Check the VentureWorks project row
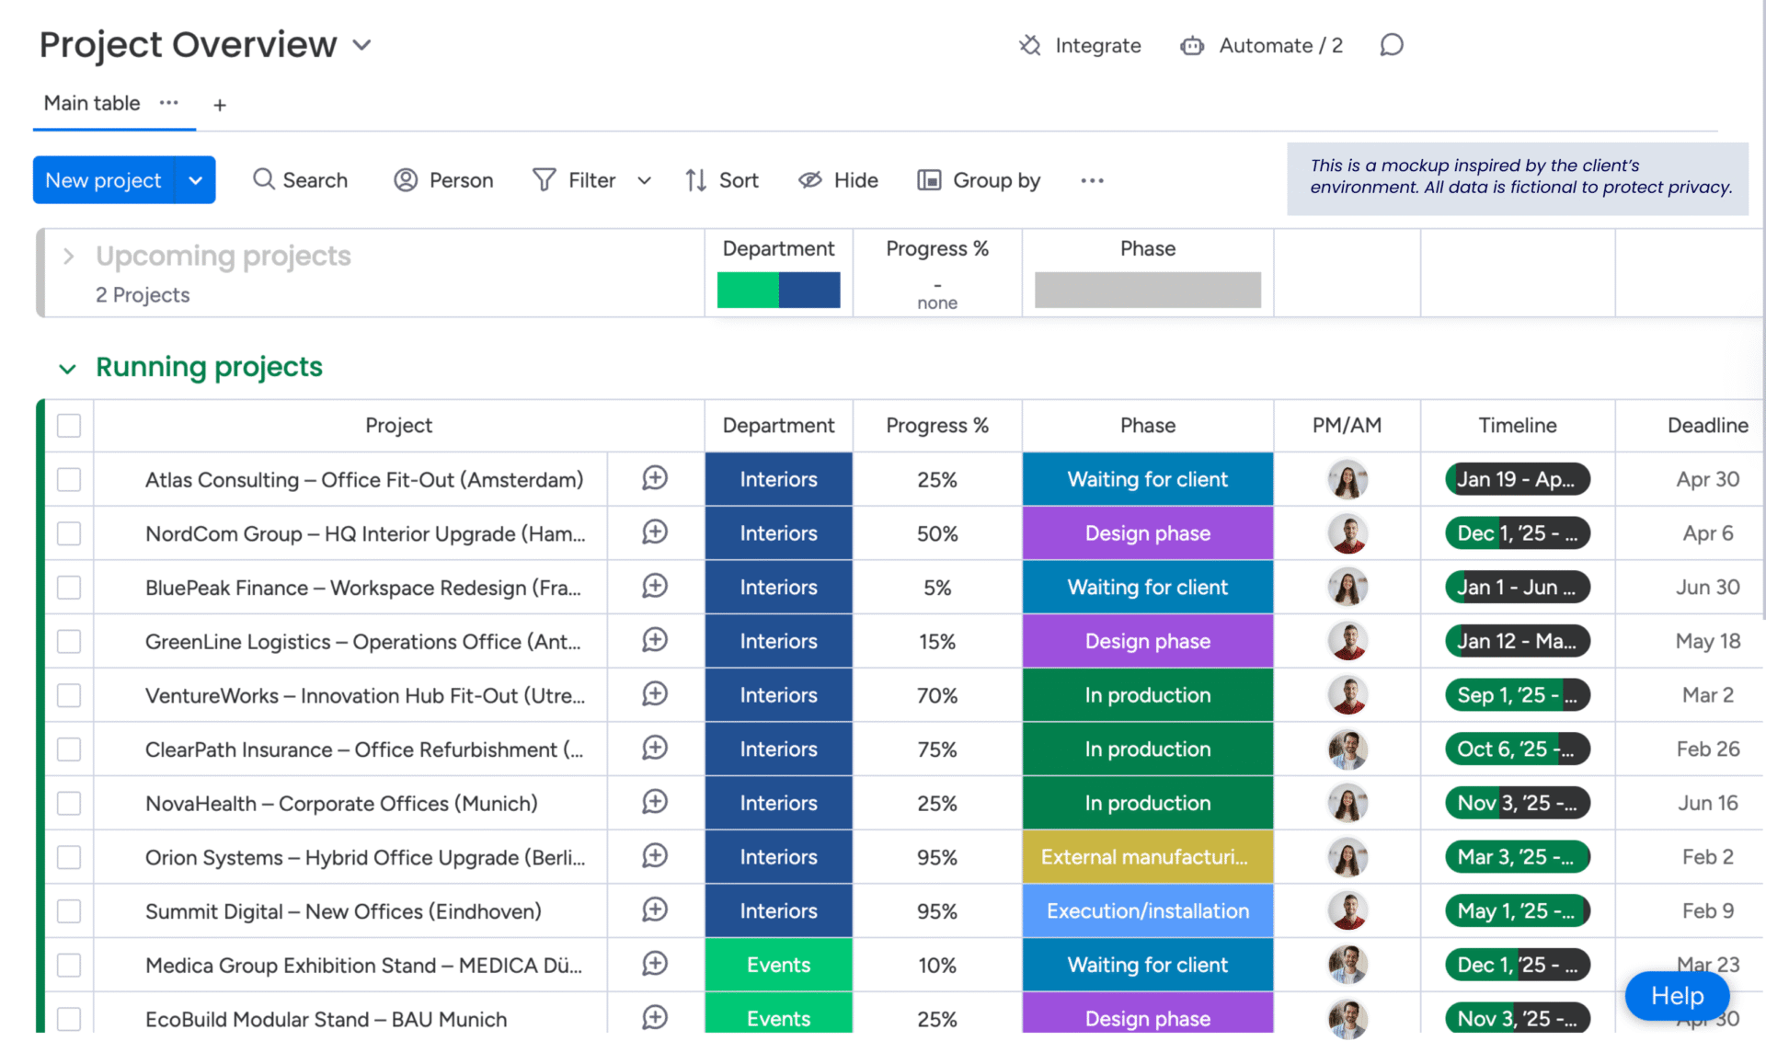This screenshot has width=1766, height=1041. click(69, 695)
